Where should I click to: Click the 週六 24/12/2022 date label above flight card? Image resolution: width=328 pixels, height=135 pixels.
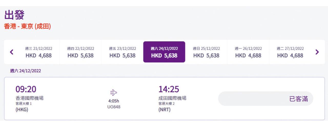[25, 71]
